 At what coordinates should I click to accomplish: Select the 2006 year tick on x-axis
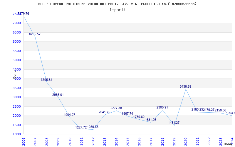[24, 141]
